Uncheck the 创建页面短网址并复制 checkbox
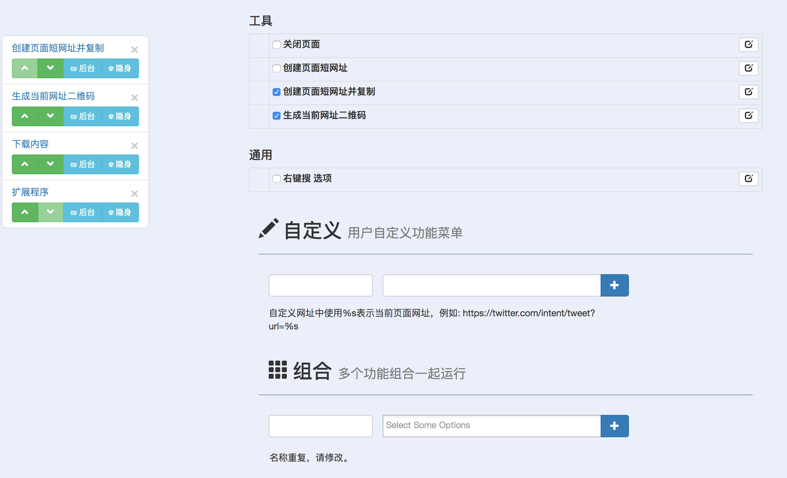Screen dimensions: 787x478 click(x=276, y=92)
